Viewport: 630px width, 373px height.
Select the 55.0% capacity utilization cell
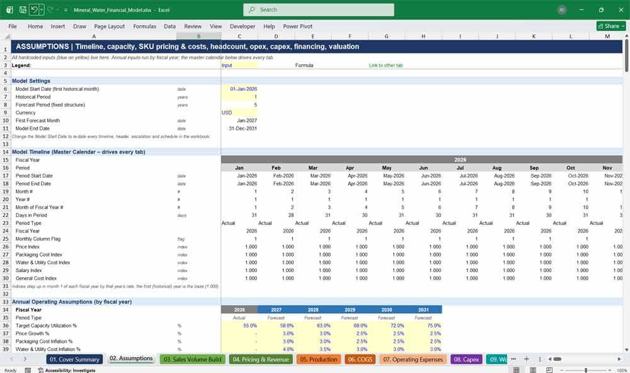(239, 326)
